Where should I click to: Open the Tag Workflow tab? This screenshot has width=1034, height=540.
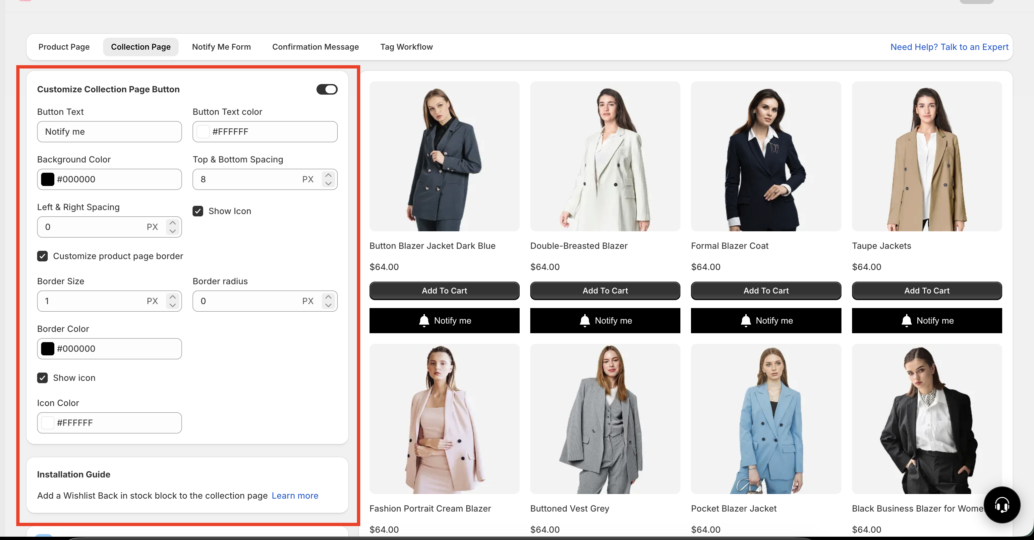pos(407,47)
